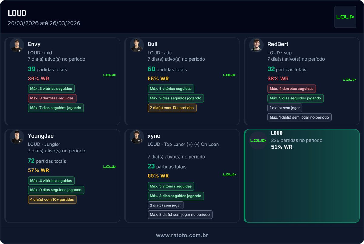The width and height of the screenshot is (364, 244).
Task: Click 'LOUD · Top Laner (+) (–) On Loan' label
Action: (183, 144)
